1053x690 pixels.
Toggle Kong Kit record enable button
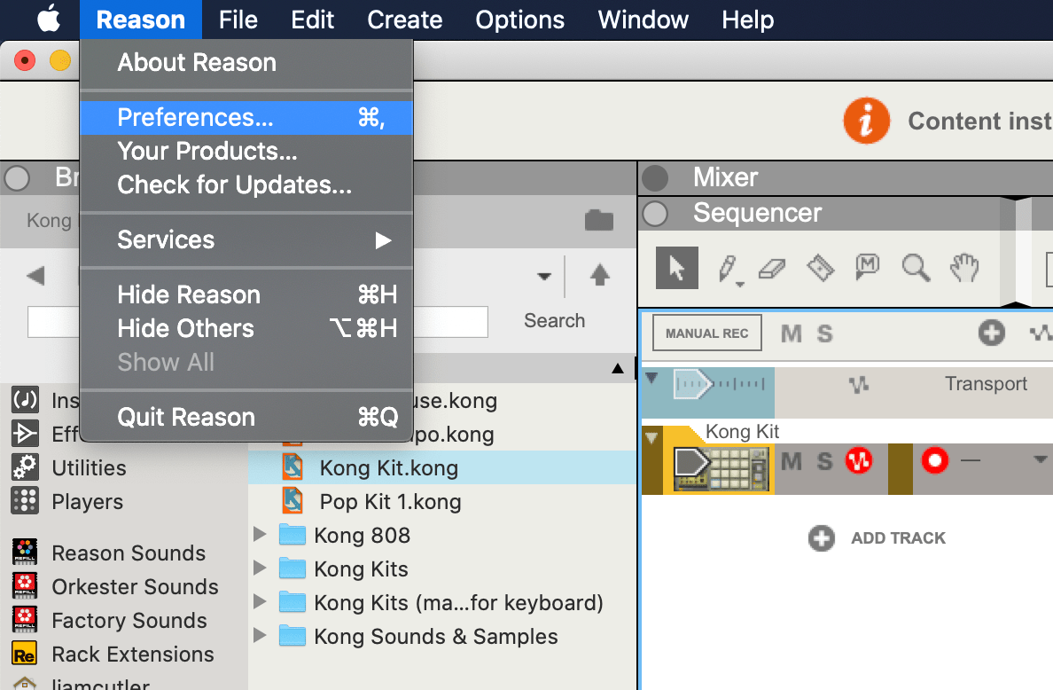coord(934,461)
